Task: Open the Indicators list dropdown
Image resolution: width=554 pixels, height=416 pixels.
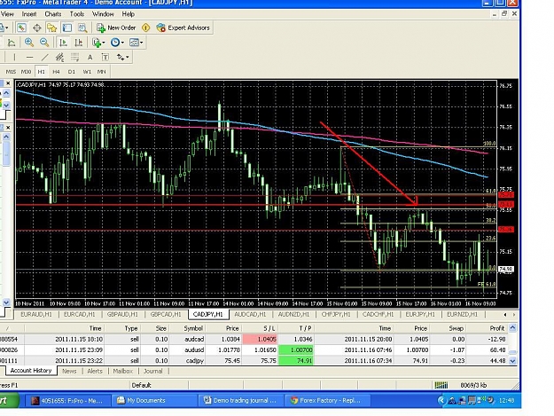Action: pos(98,43)
